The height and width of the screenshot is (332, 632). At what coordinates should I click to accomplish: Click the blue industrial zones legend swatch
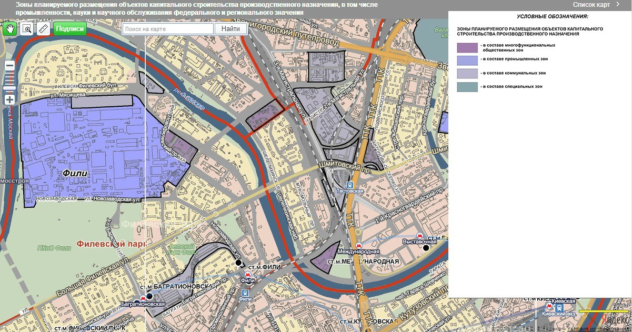[467, 61]
